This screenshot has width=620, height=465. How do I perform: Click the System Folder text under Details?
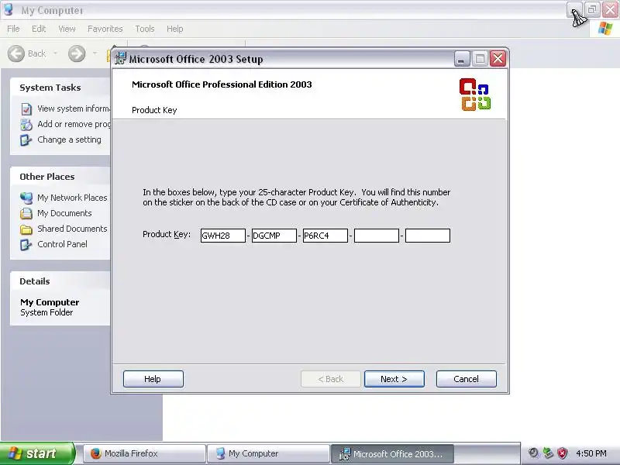click(46, 312)
